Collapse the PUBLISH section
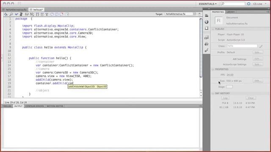This screenshot has width=271, height=152. tap(213, 29)
